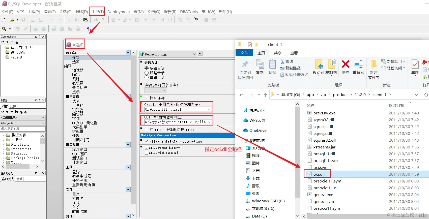This screenshot has width=429, height=219.
Task: Open the OCI library path dropdown
Action: 209,122
